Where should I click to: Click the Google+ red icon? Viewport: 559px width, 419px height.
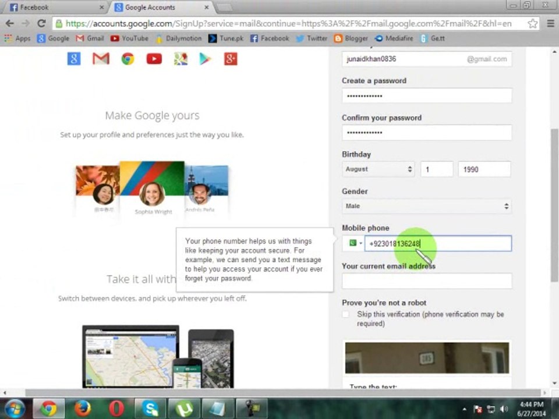(231, 59)
